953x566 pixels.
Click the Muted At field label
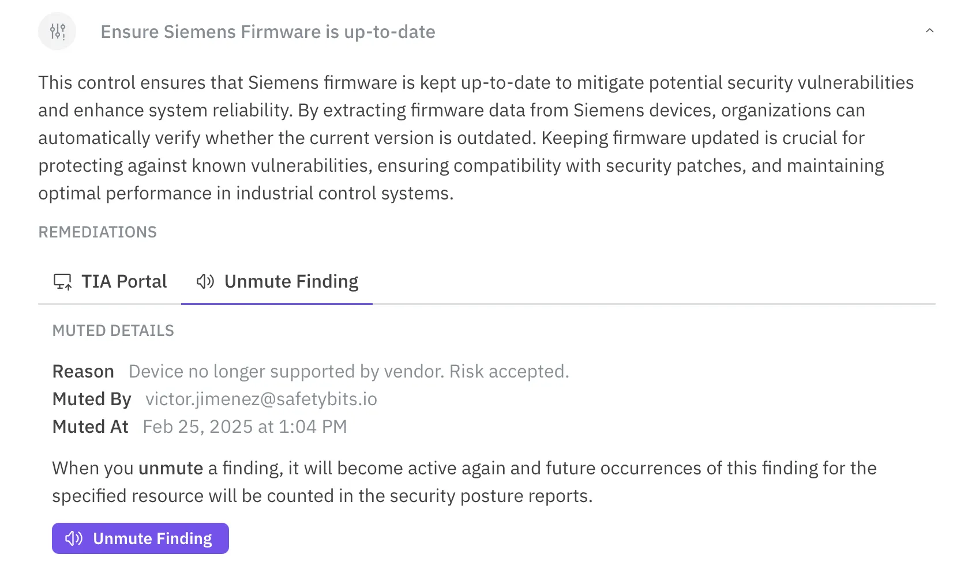pos(90,427)
